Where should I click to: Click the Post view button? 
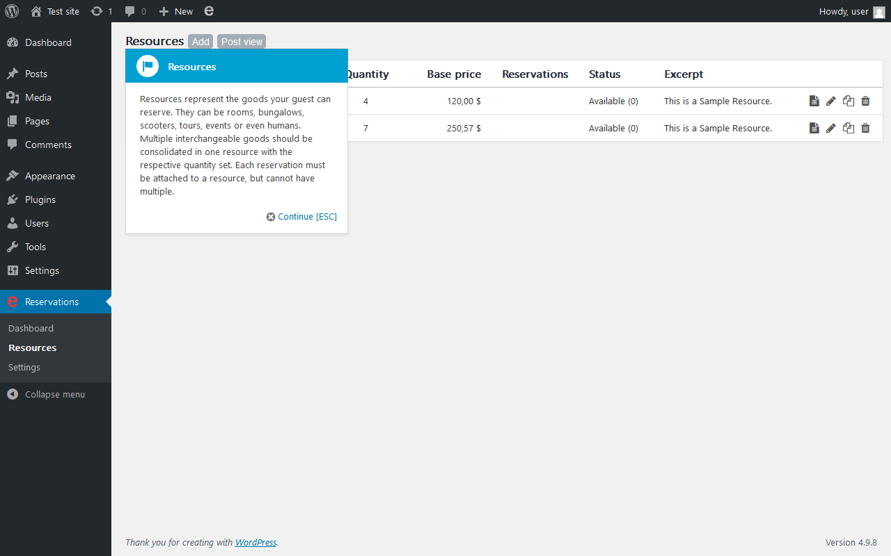point(242,42)
